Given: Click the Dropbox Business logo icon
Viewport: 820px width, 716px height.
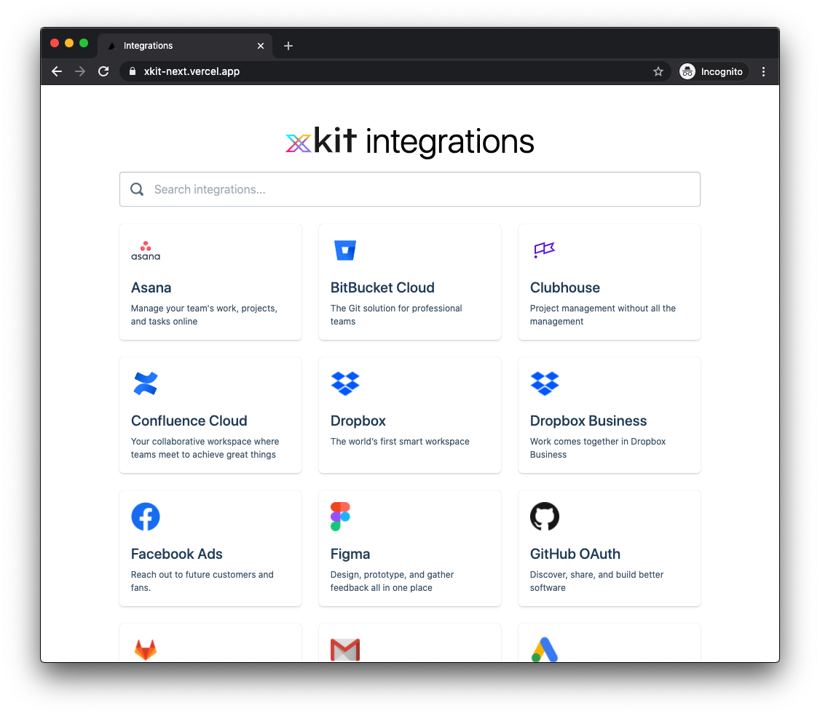Looking at the screenshot, I should (545, 383).
